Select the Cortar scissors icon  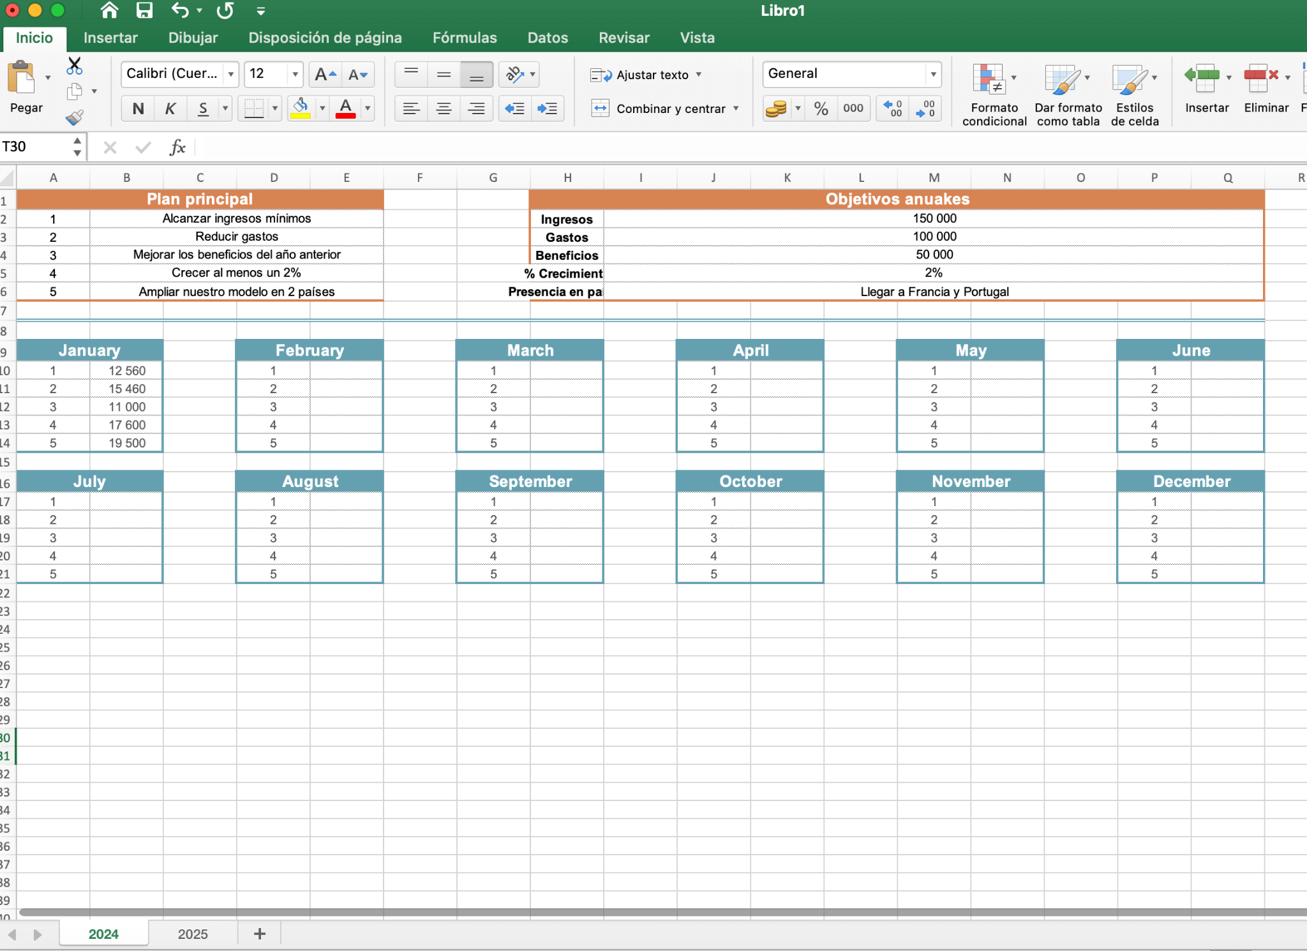click(x=75, y=66)
